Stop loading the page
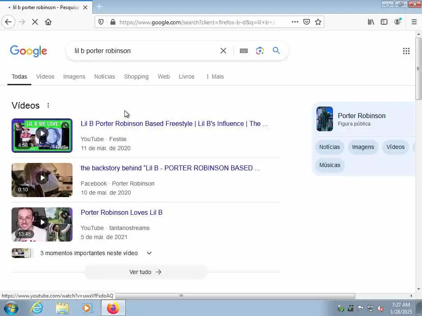 click(35, 22)
